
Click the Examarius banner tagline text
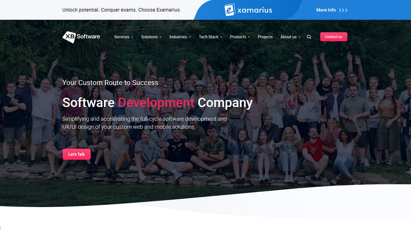[121, 10]
